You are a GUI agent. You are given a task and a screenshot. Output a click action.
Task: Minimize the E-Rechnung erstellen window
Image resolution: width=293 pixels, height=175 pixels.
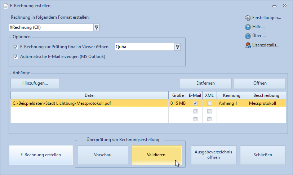click(274, 6)
